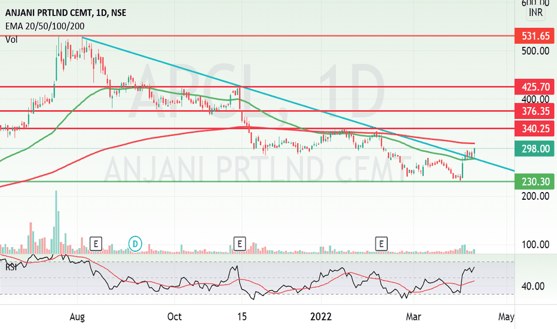Click the EMA 20/50/100/200 indicator legend

(x=45, y=26)
